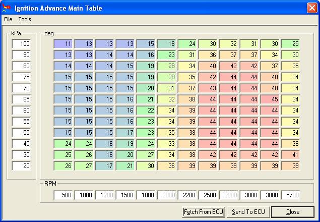Click the 3800 RPM axis field
The image size is (320, 222).
click(270, 195)
